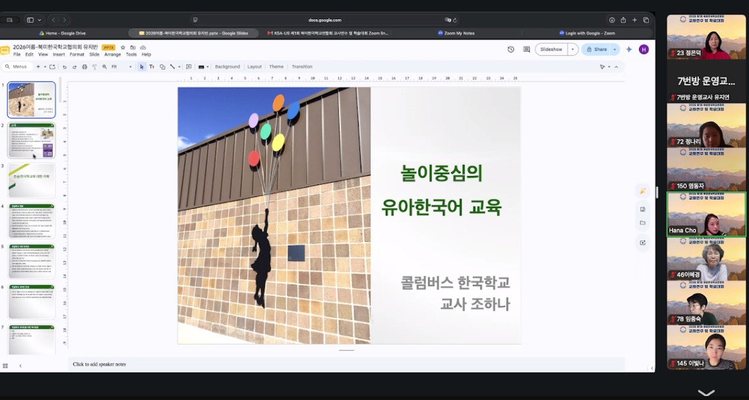Expand the pointer mode dropdown arrow
The image size is (749, 400).
(x=609, y=67)
